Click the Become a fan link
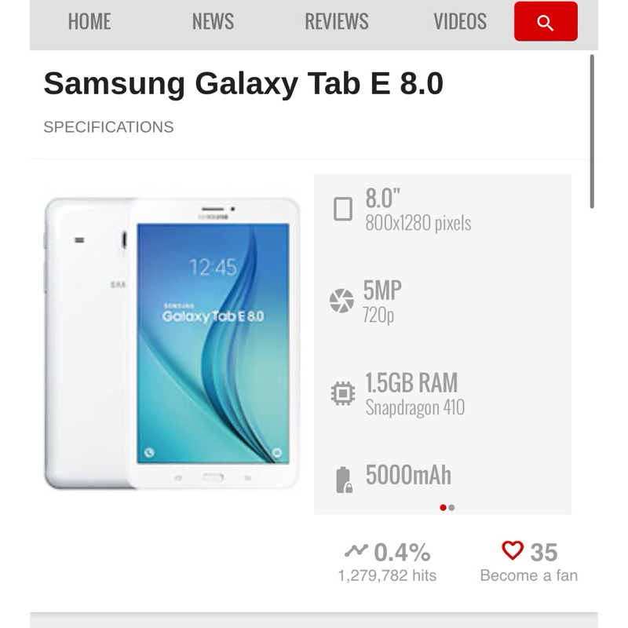 (528, 575)
